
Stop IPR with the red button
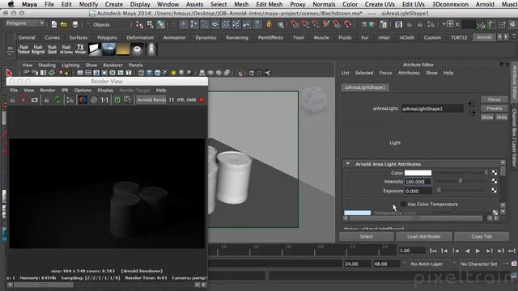(202, 99)
